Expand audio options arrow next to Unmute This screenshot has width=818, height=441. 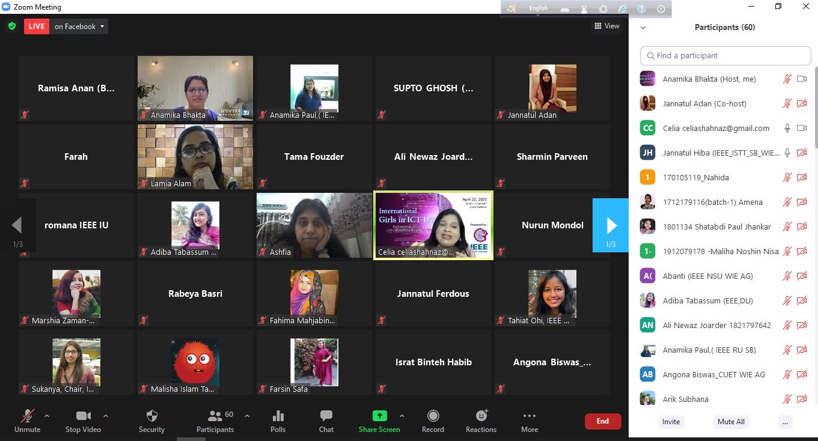47,416
